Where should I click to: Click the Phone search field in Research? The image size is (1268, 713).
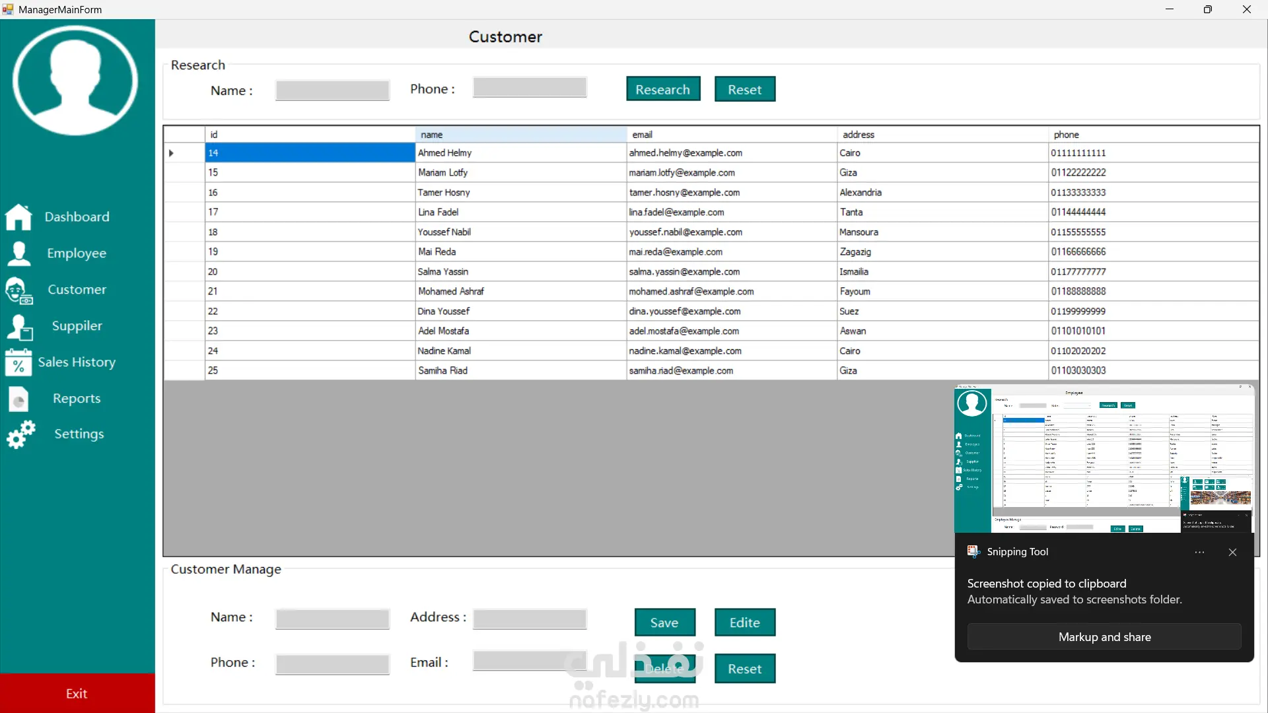pyautogui.click(x=530, y=88)
